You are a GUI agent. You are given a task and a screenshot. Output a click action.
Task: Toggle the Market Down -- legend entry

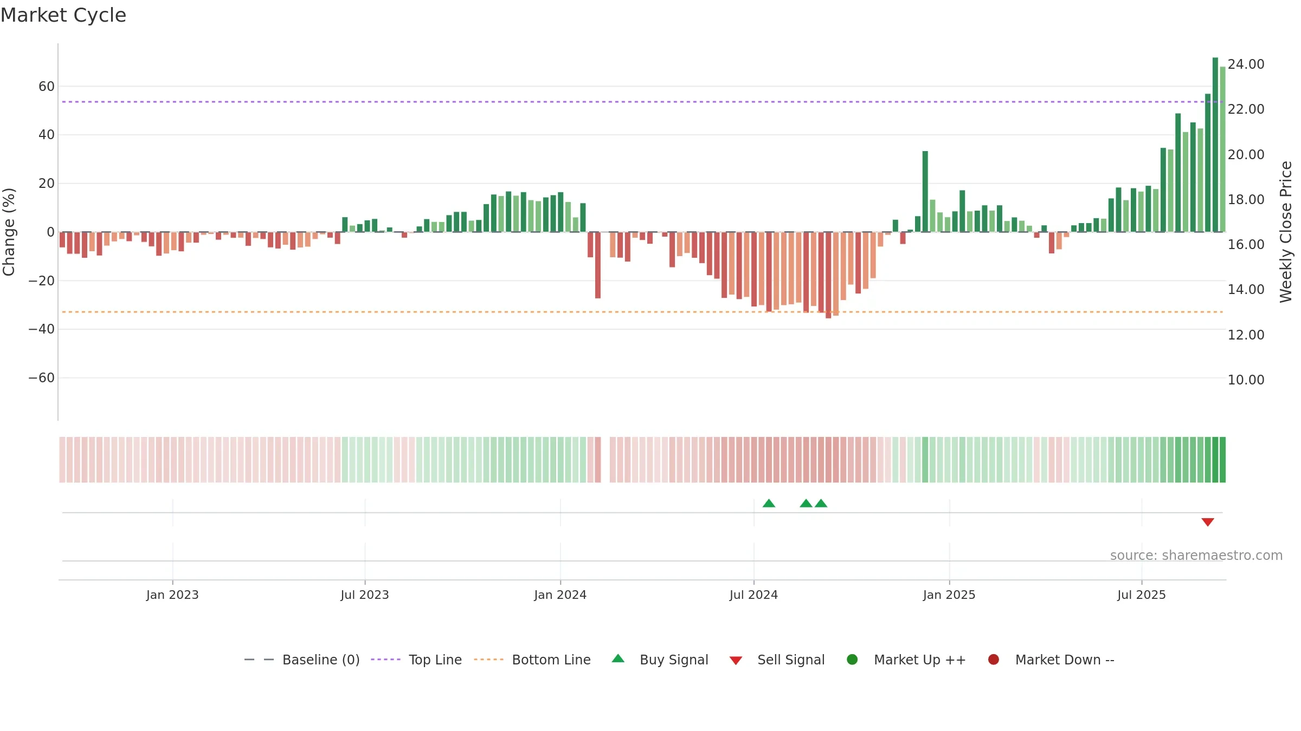click(1051, 660)
